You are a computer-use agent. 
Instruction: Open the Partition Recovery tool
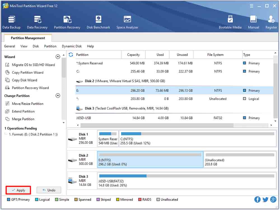pyautogui.click(x=67, y=22)
